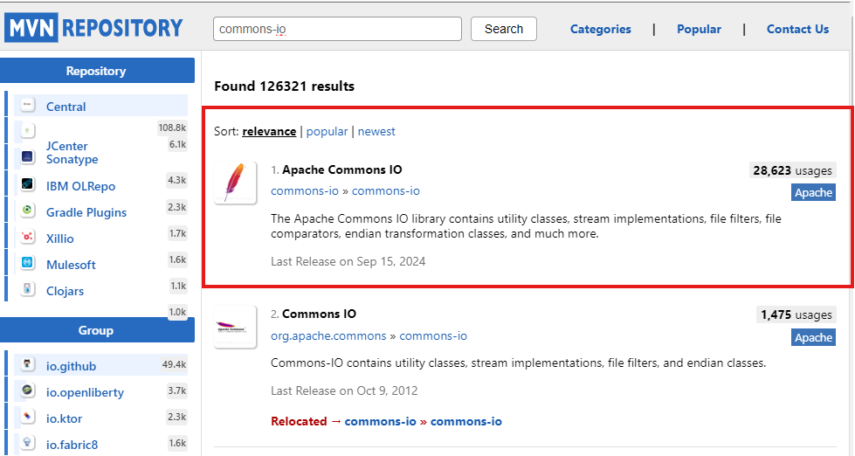Select the Clojars repository
This screenshot has width=855, height=456.
pyautogui.click(x=65, y=291)
